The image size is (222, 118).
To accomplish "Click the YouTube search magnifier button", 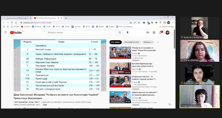I will point(120,32).
